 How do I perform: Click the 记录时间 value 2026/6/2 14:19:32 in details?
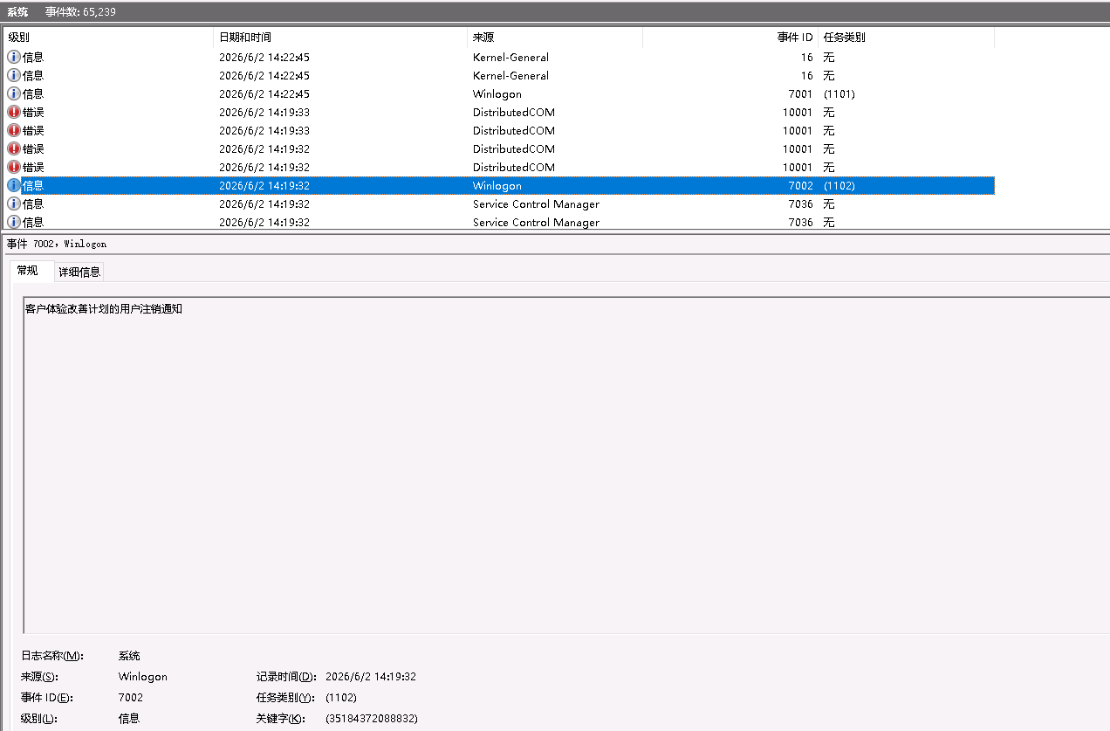pyautogui.click(x=371, y=677)
